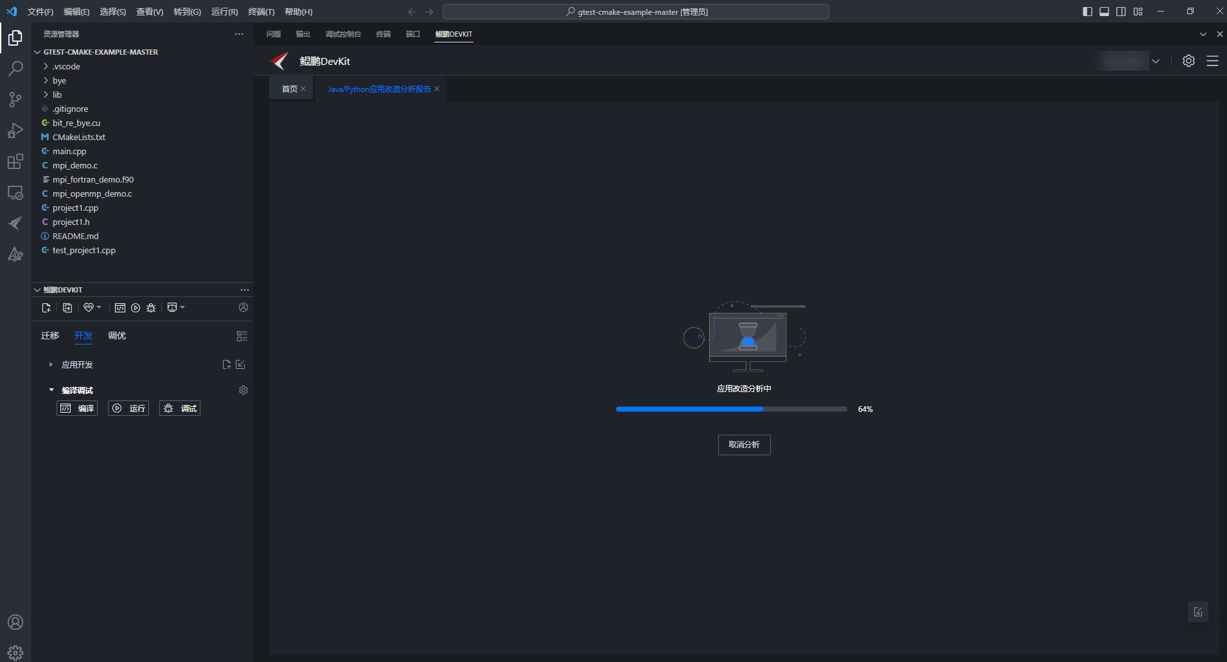Go back using navigation arrow
The width and height of the screenshot is (1227, 662).
point(412,12)
